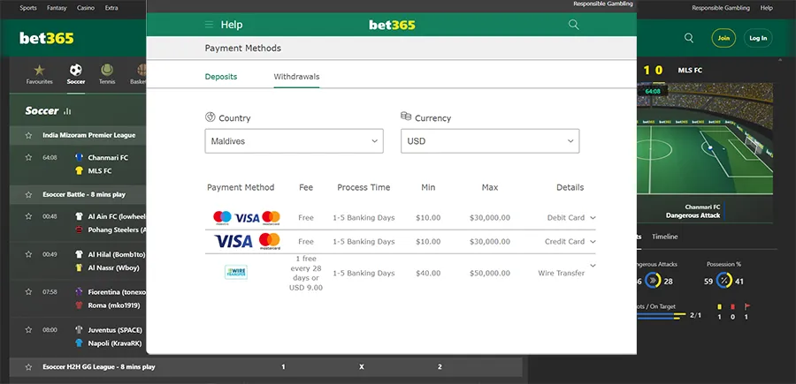Click the Currency coins icon

(x=406, y=117)
